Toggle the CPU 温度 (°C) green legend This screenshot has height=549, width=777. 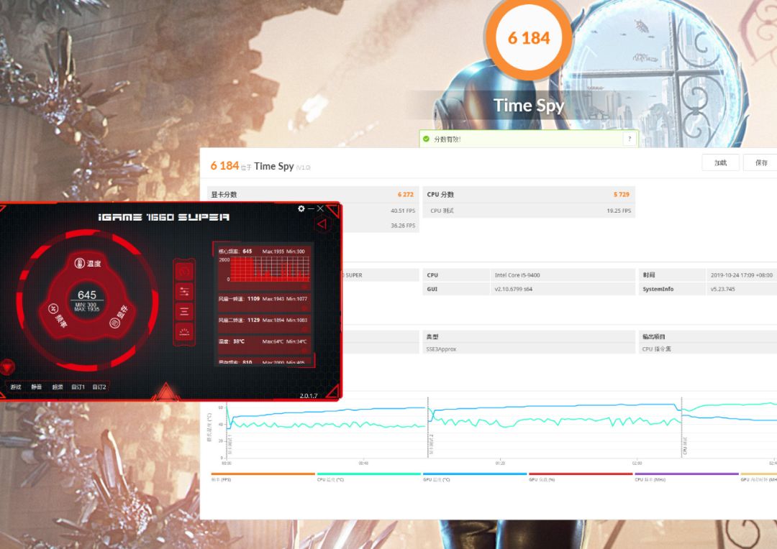(368, 476)
